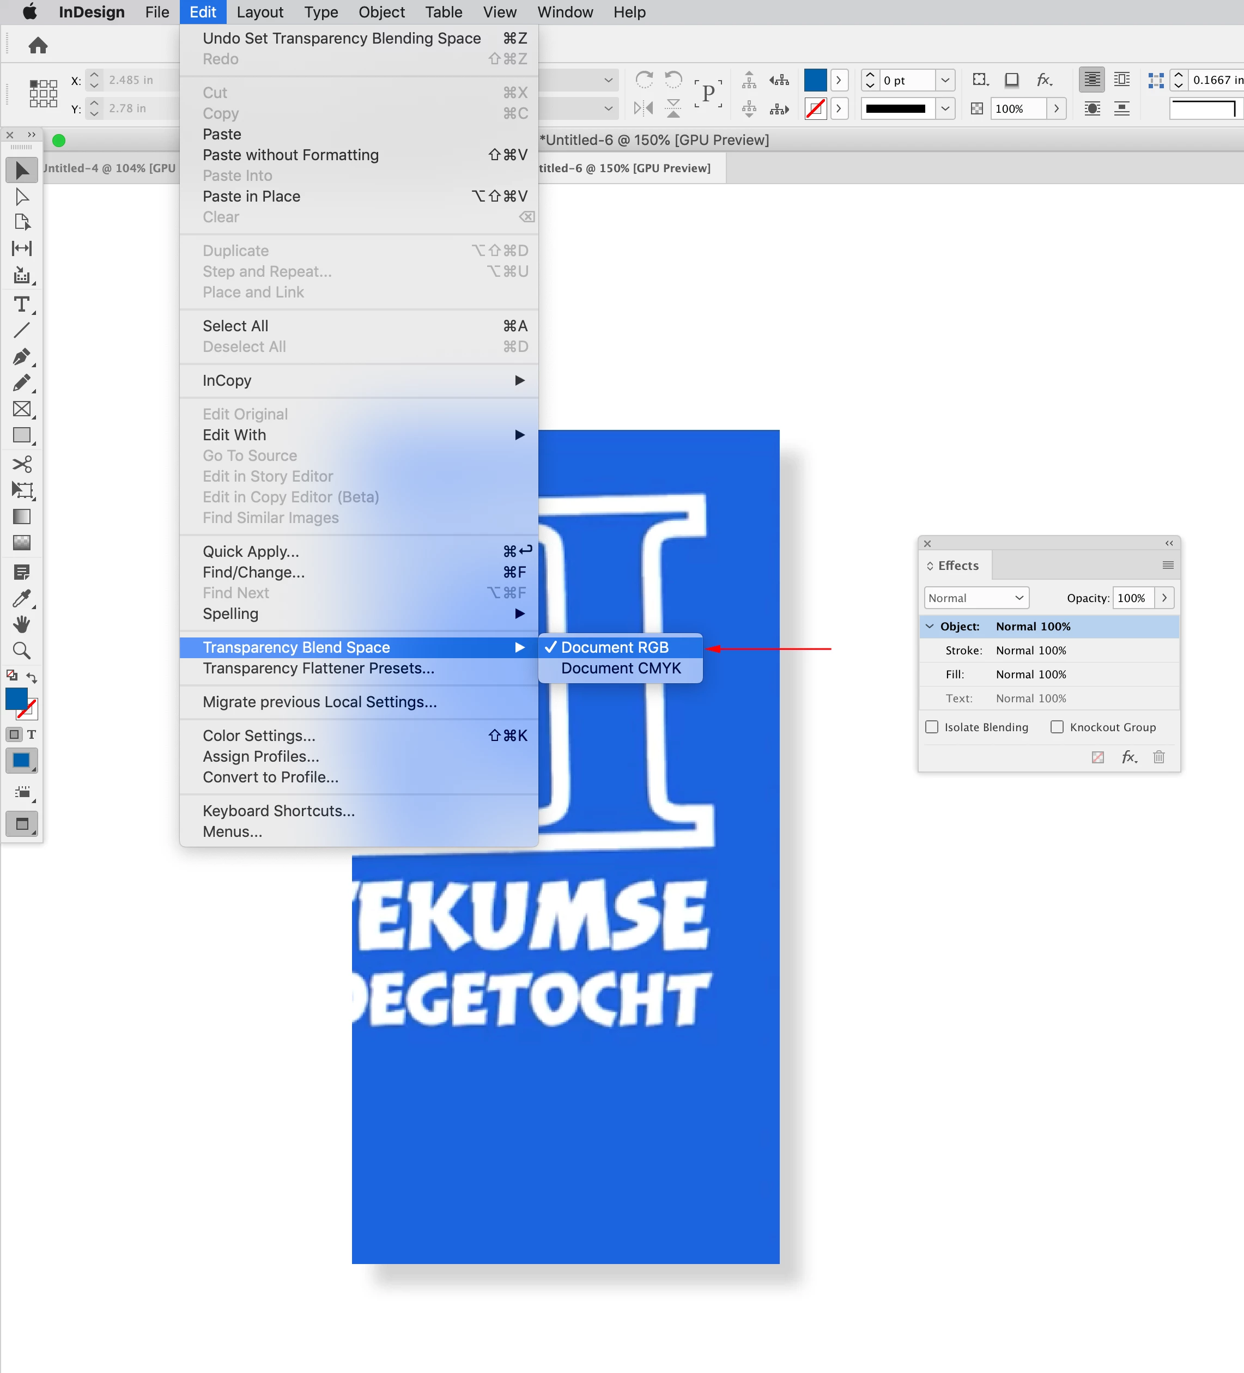Select the Hand tool
The height and width of the screenshot is (1373, 1244).
(21, 624)
